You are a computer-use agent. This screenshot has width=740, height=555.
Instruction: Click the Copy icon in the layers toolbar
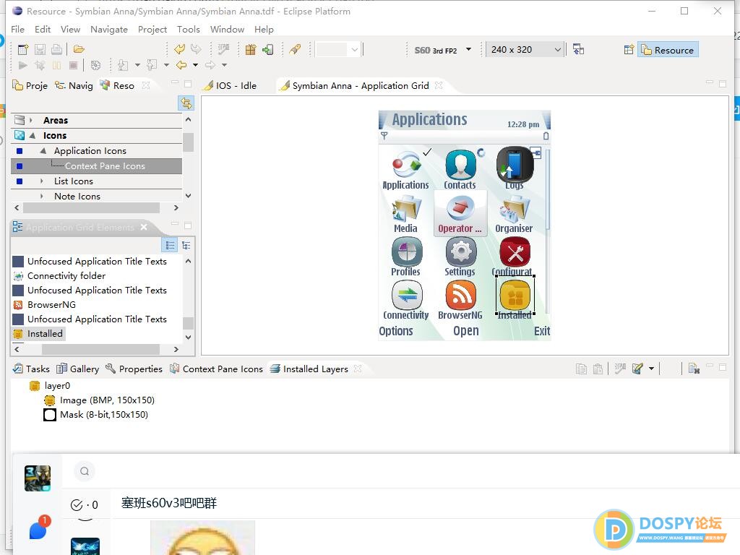582,369
